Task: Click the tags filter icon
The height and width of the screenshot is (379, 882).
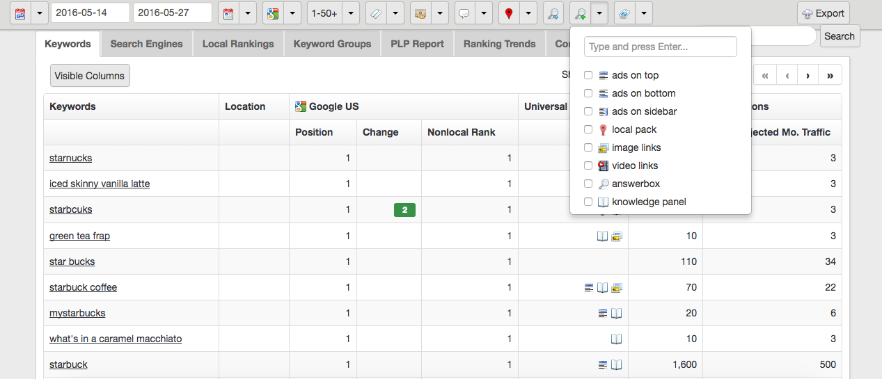Action: (375, 13)
